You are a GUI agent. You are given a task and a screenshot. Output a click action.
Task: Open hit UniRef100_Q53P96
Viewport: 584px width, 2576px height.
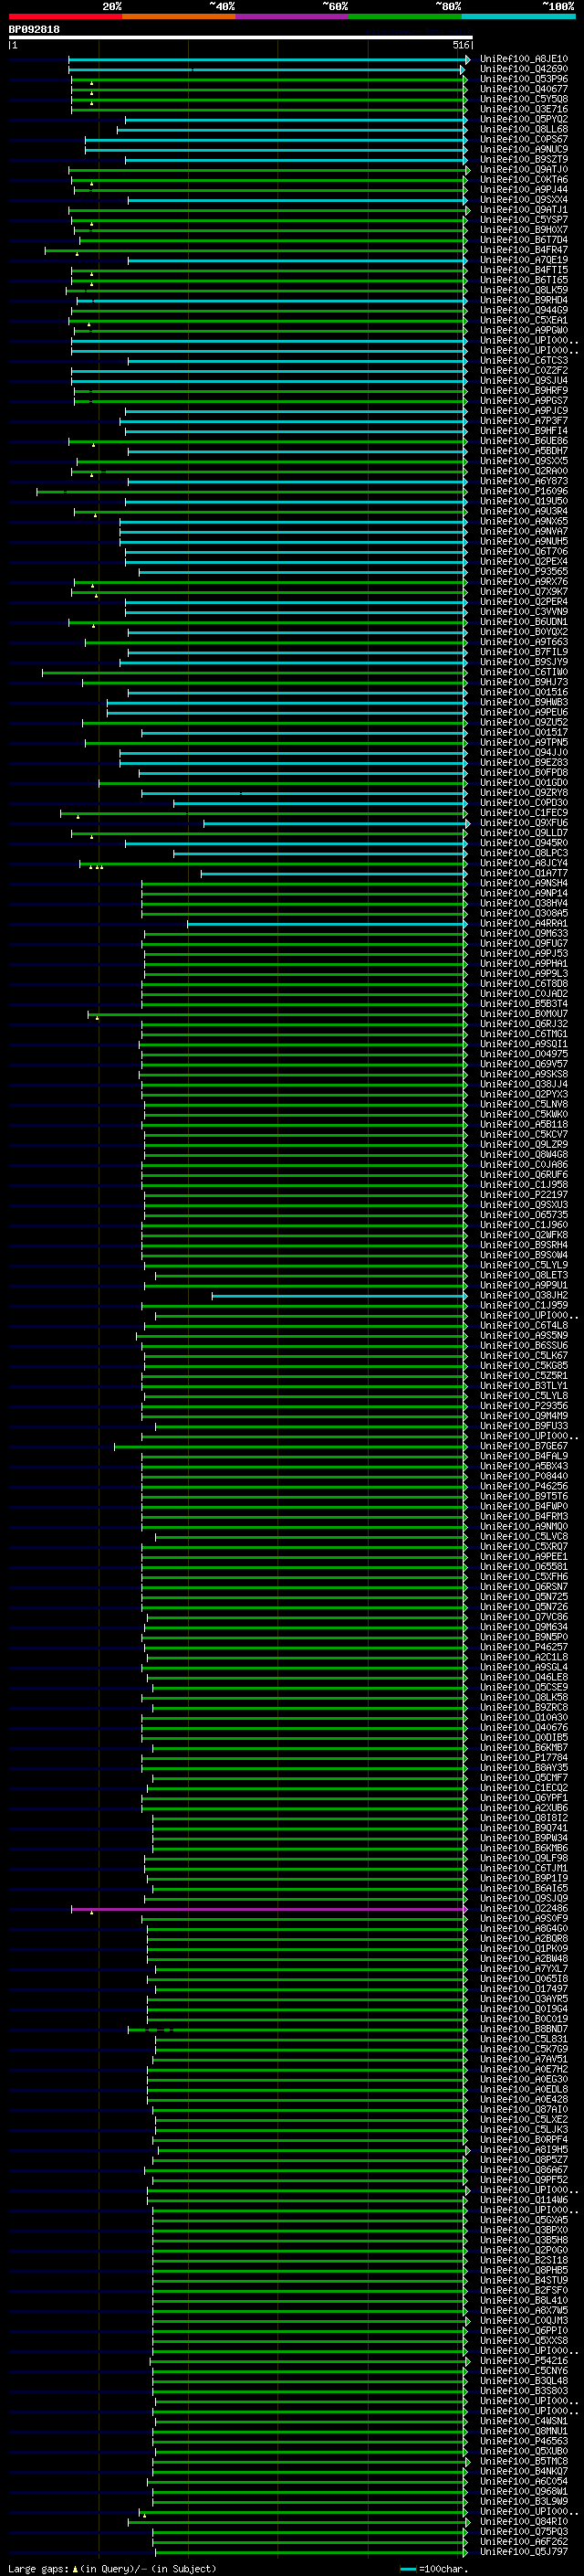tap(524, 79)
